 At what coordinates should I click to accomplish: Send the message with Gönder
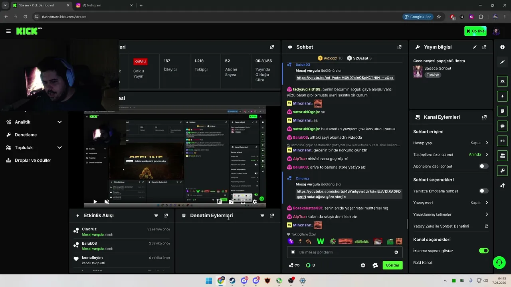click(x=392, y=265)
